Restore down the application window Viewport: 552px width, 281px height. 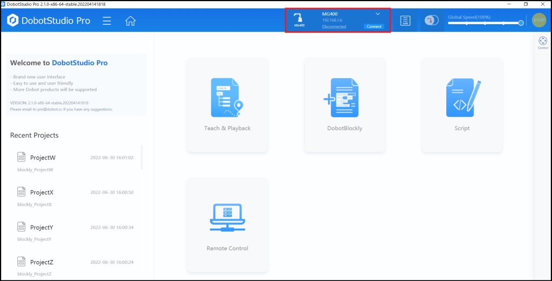pos(526,4)
